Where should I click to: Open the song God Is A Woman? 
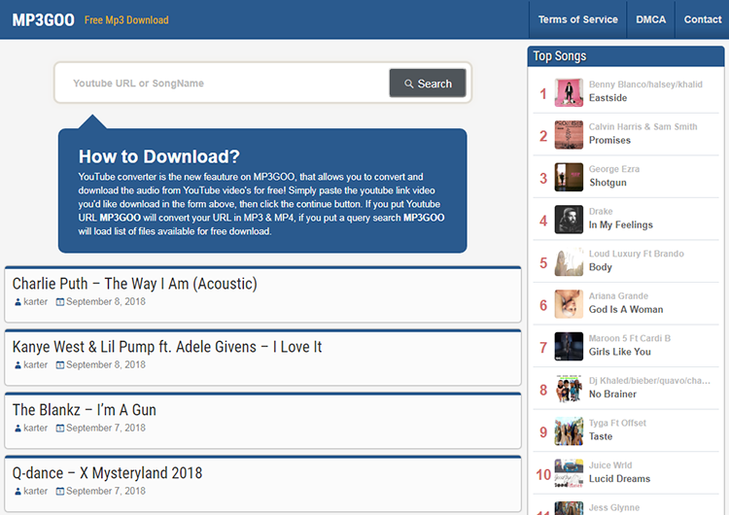coord(626,310)
